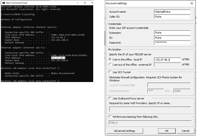Click the 'Media disconnected' text
The height and width of the screenshot is (137, 197).
pyautogui.click(x=63, y=73)
